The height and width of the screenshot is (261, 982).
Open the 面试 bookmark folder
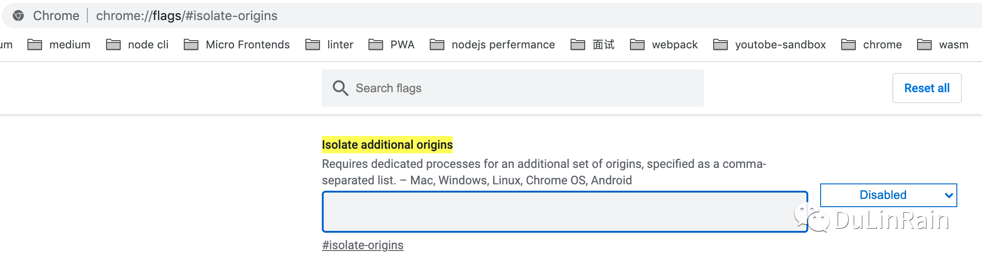[x=593, y=45]
